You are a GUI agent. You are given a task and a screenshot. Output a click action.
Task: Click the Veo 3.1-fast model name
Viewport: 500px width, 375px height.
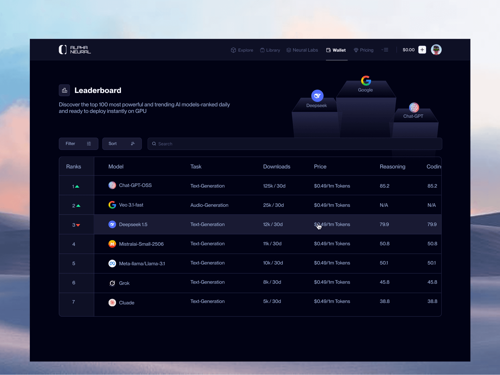[x=131, y=205]
